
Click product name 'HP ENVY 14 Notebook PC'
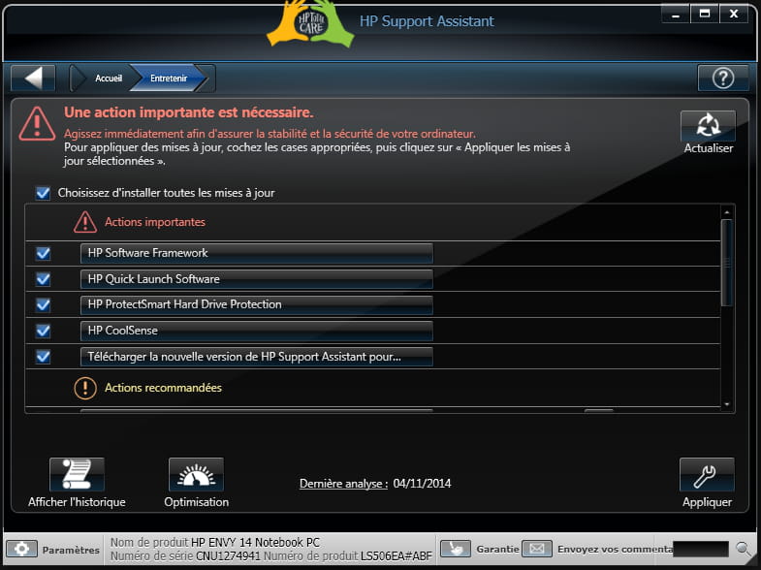click(x=255, y=542)
